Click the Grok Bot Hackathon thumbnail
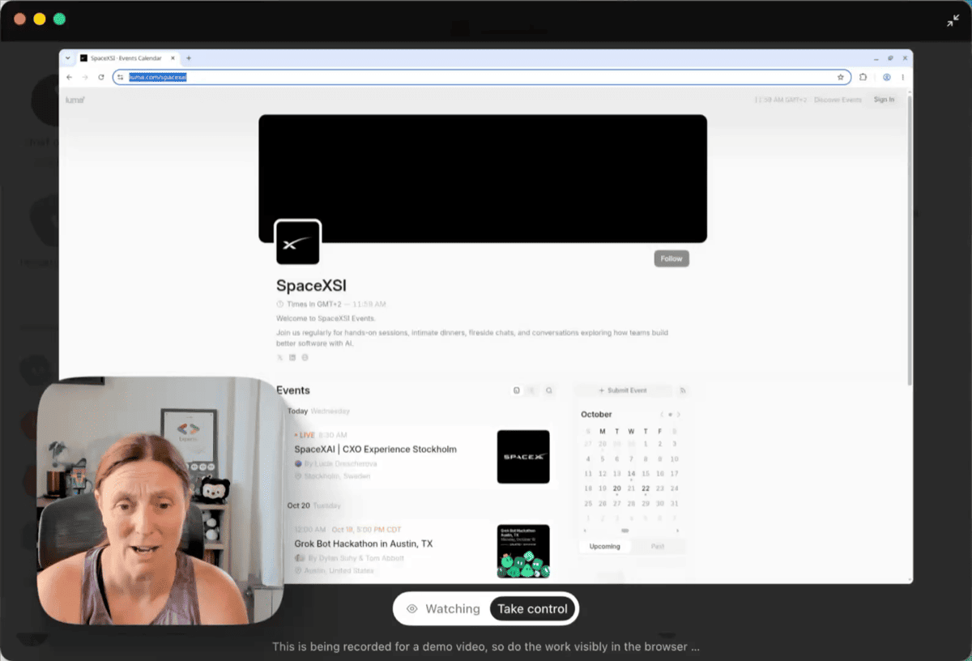 pyautogui.click(x=523, y=552)
